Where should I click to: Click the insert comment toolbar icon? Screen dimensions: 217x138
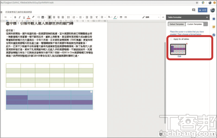point(39,17)
